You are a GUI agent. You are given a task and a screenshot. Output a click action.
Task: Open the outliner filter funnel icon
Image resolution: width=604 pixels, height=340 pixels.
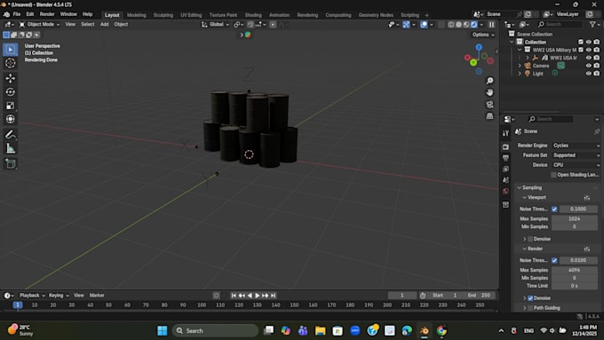[x=592, y=24]
